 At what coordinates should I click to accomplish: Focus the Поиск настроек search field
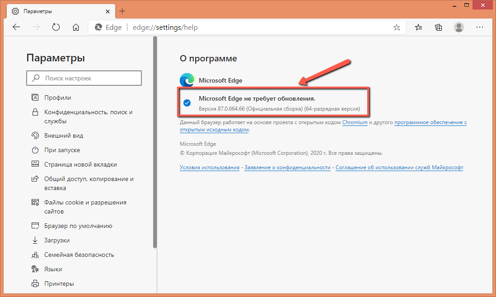pos(84,78)
